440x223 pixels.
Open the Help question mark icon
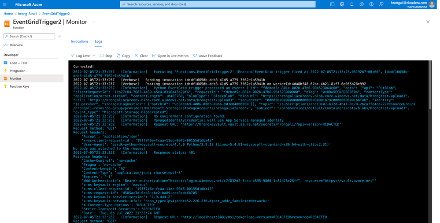pos(371,4)
